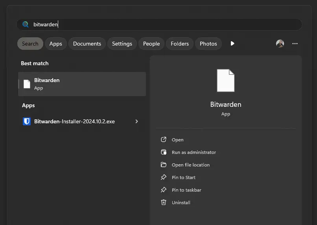Click the blank file icon of Bitwarden best match

coord(27,84)
